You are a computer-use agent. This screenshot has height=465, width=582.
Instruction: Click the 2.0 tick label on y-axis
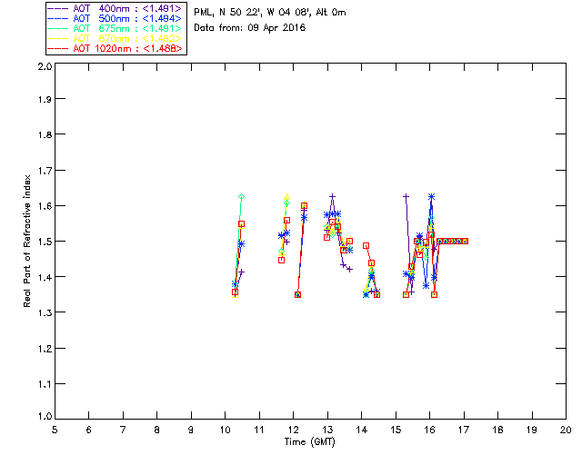coord(44,67)
